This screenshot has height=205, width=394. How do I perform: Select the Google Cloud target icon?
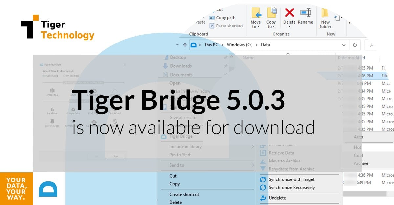93,91
